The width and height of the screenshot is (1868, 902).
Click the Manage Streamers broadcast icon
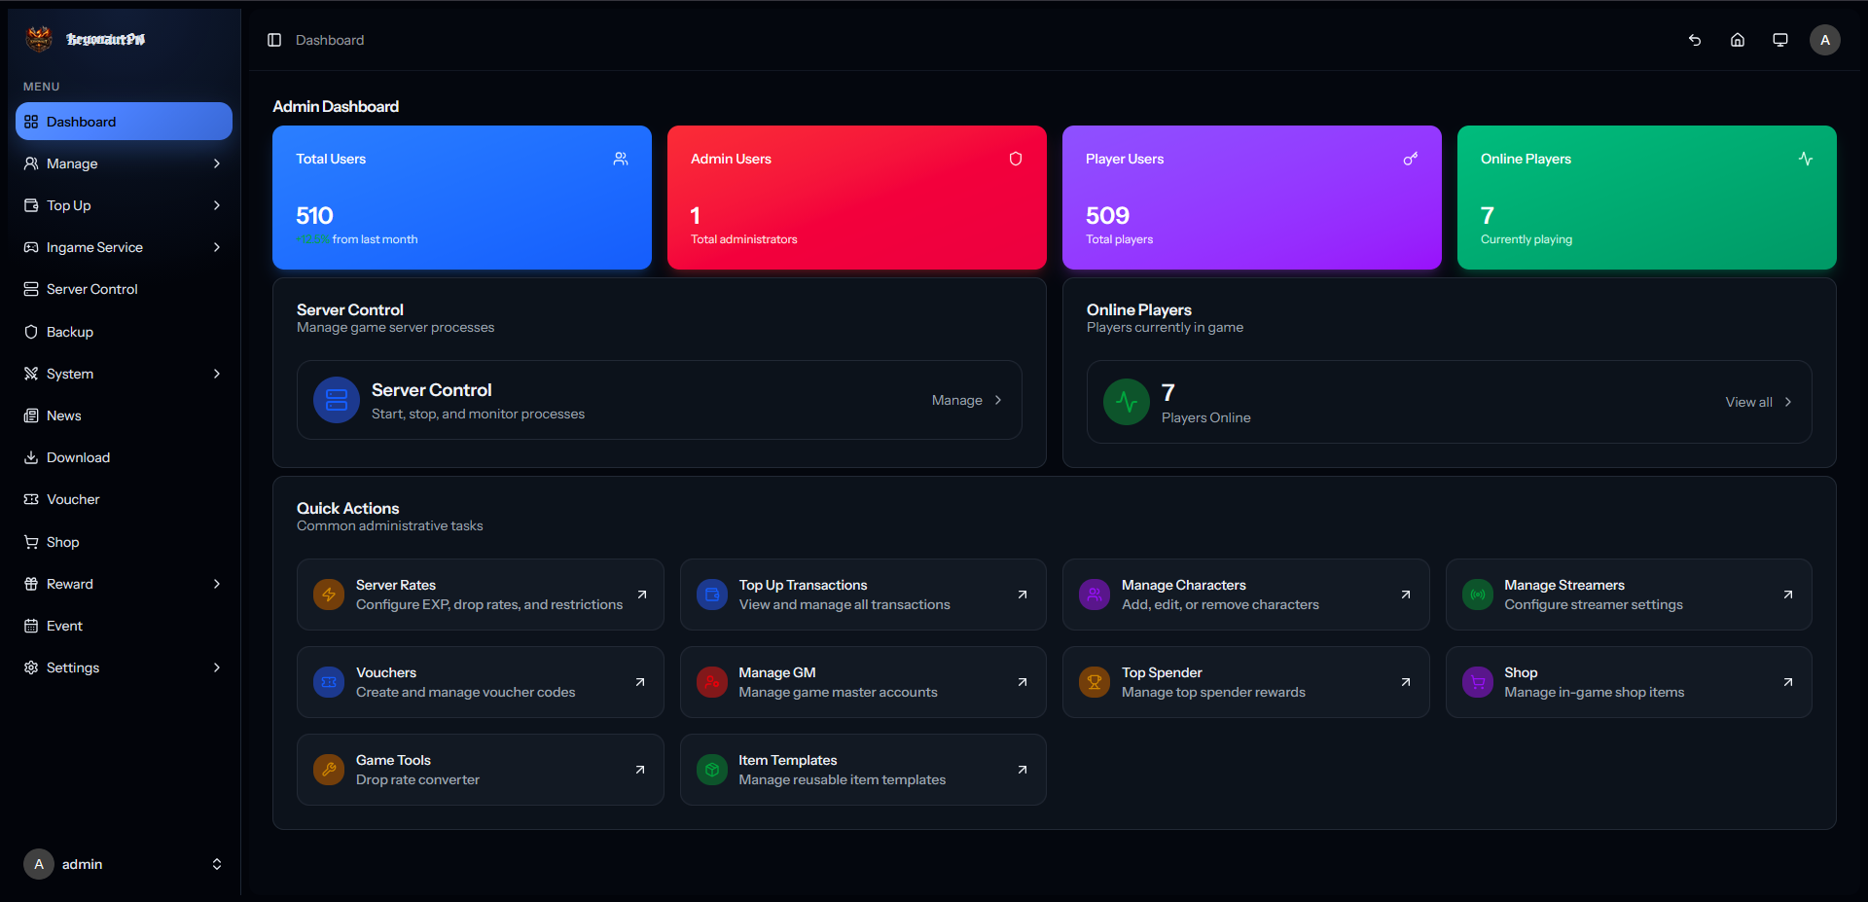click(x=1478, y=595)
